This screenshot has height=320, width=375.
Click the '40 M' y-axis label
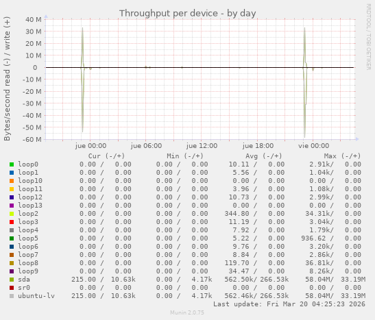tap(34, 20)
